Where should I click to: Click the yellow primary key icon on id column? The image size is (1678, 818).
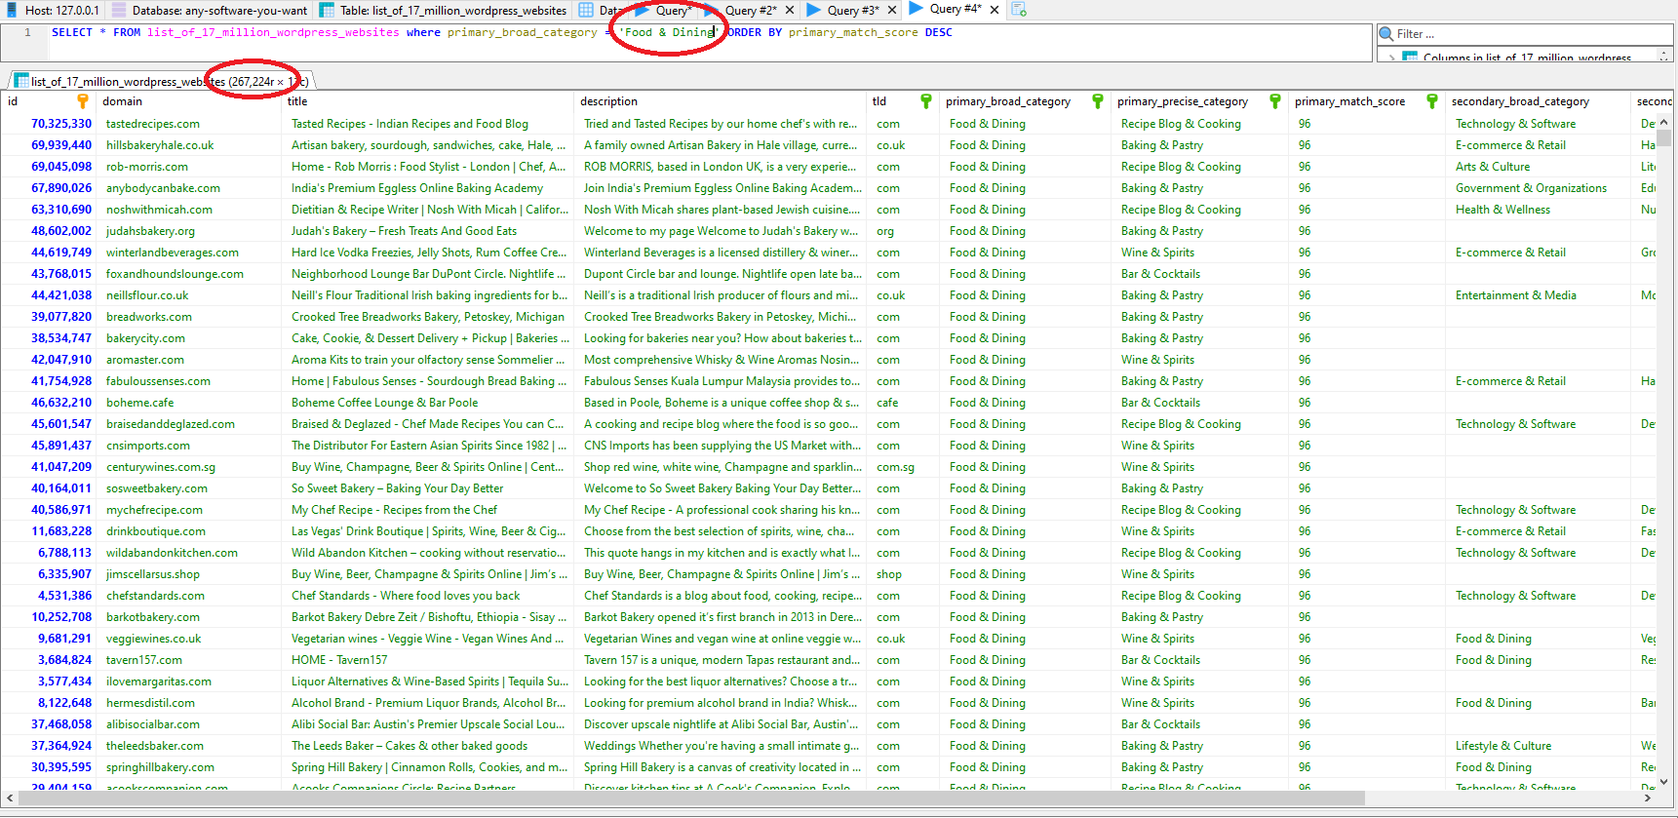coord(83,101)
